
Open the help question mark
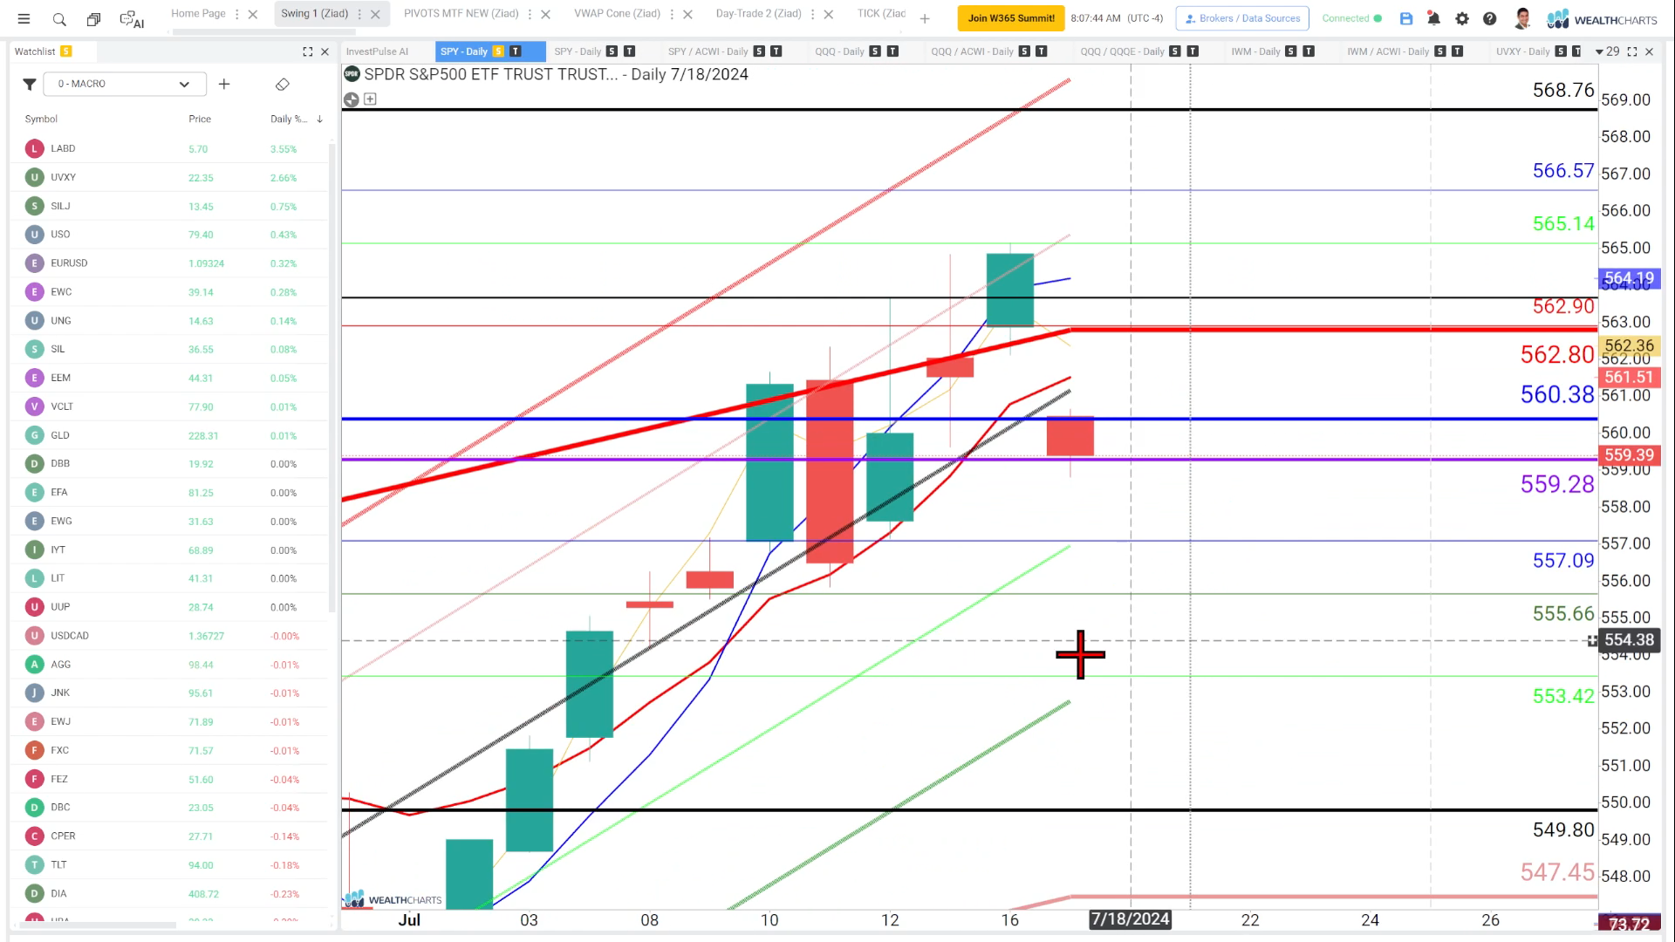coord(1490,18)
